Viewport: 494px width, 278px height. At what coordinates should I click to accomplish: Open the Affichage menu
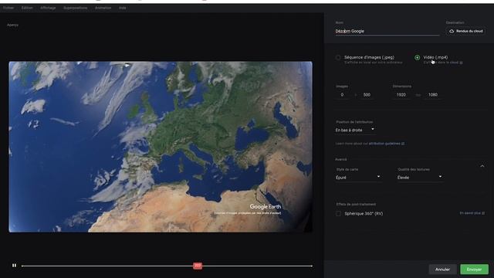(48, 8)
